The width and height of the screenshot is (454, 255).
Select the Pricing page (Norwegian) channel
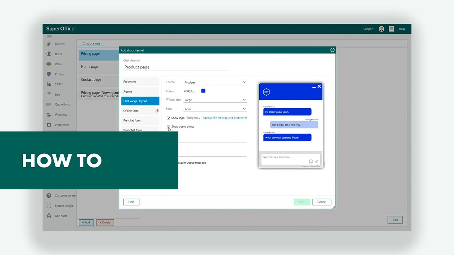99,94
